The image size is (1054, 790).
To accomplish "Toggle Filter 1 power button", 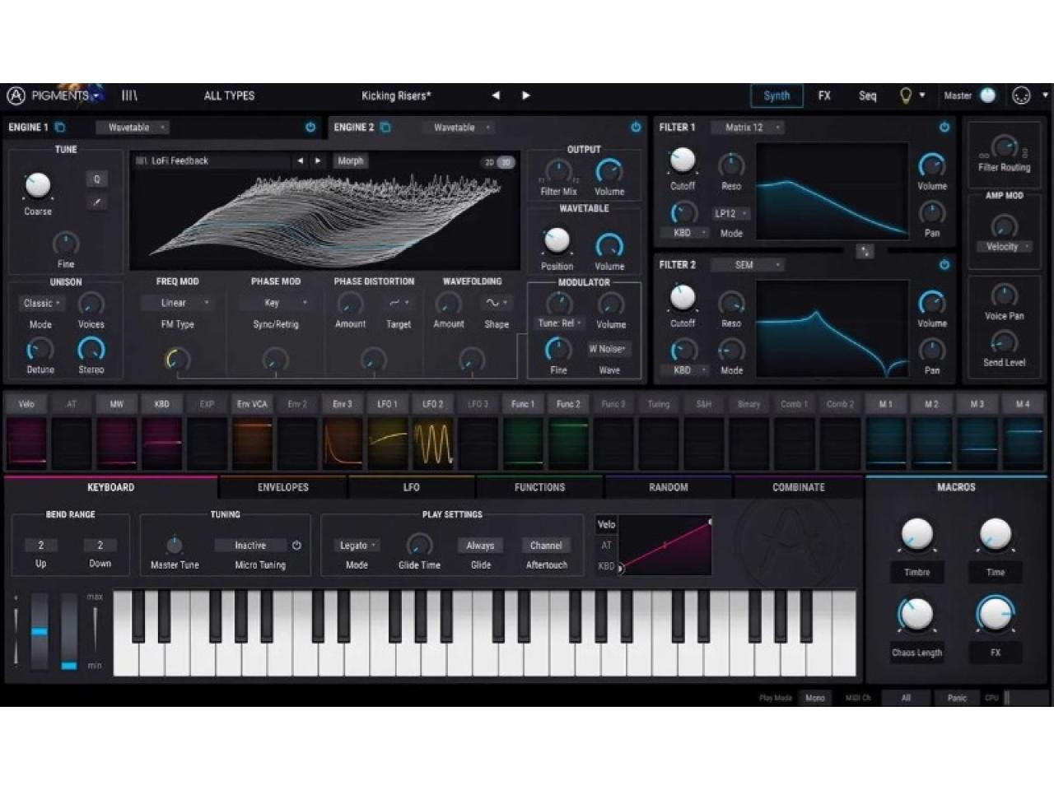I will [944, 128].
